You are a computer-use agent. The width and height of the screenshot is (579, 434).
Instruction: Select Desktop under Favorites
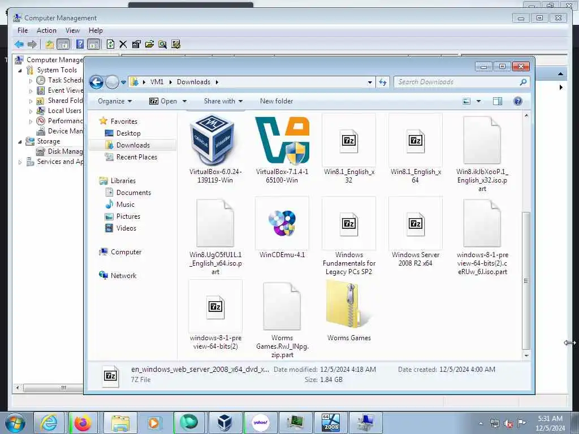tap(128, 133)
